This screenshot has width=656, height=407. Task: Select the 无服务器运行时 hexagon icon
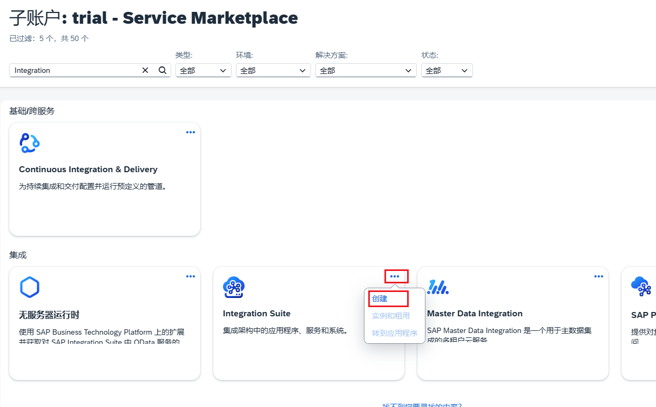click(30, 287)
